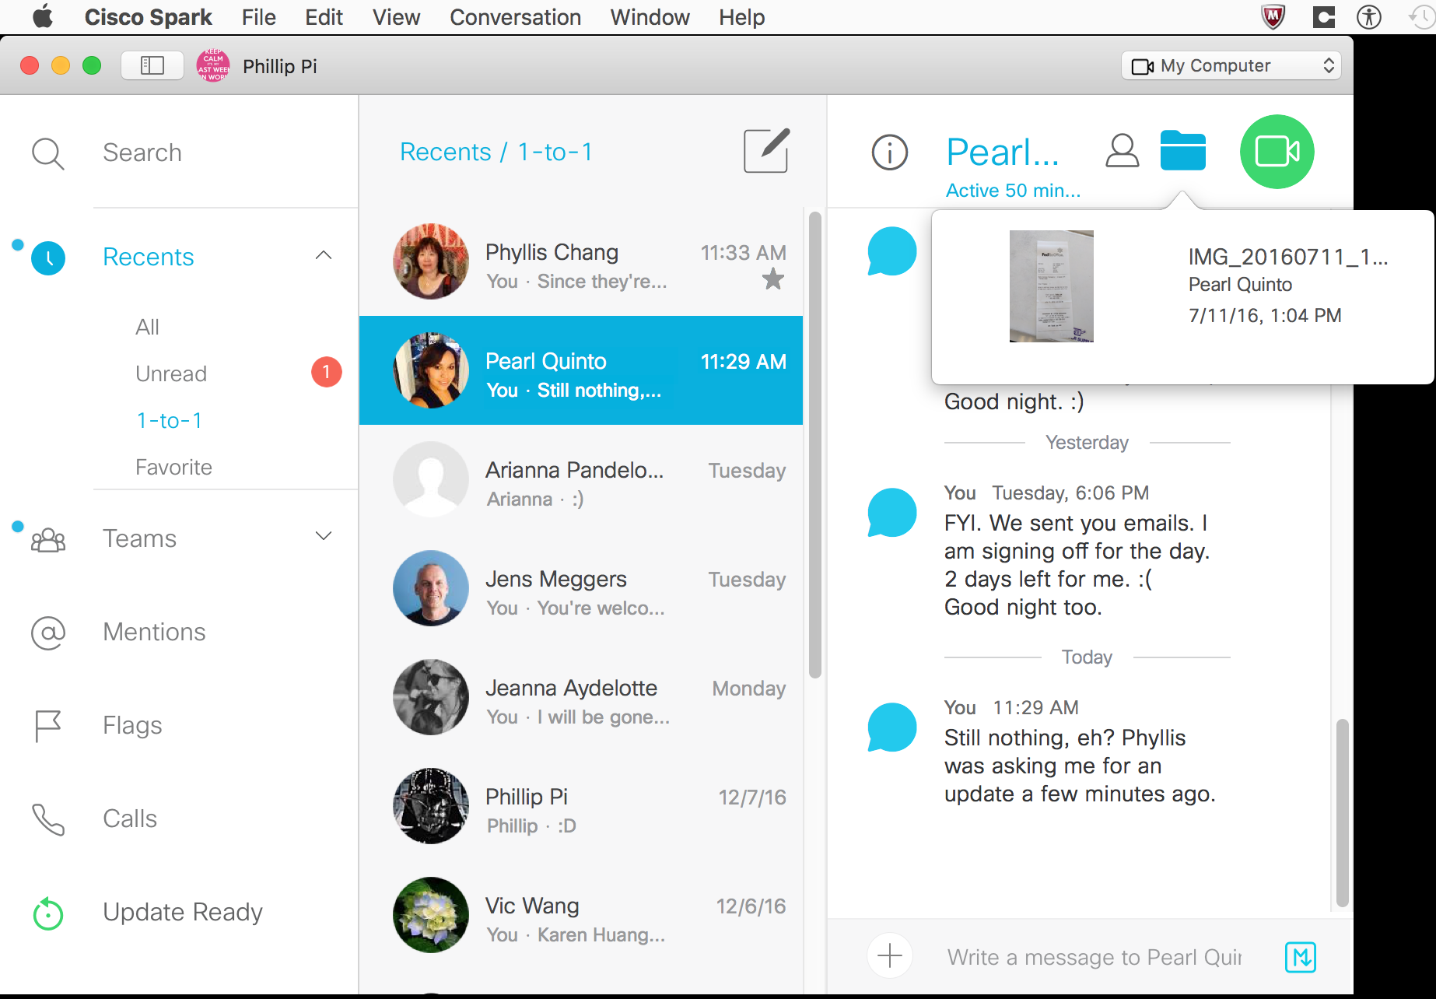
Task: Open Mentions from the sidebar
Action: (154, 632)
